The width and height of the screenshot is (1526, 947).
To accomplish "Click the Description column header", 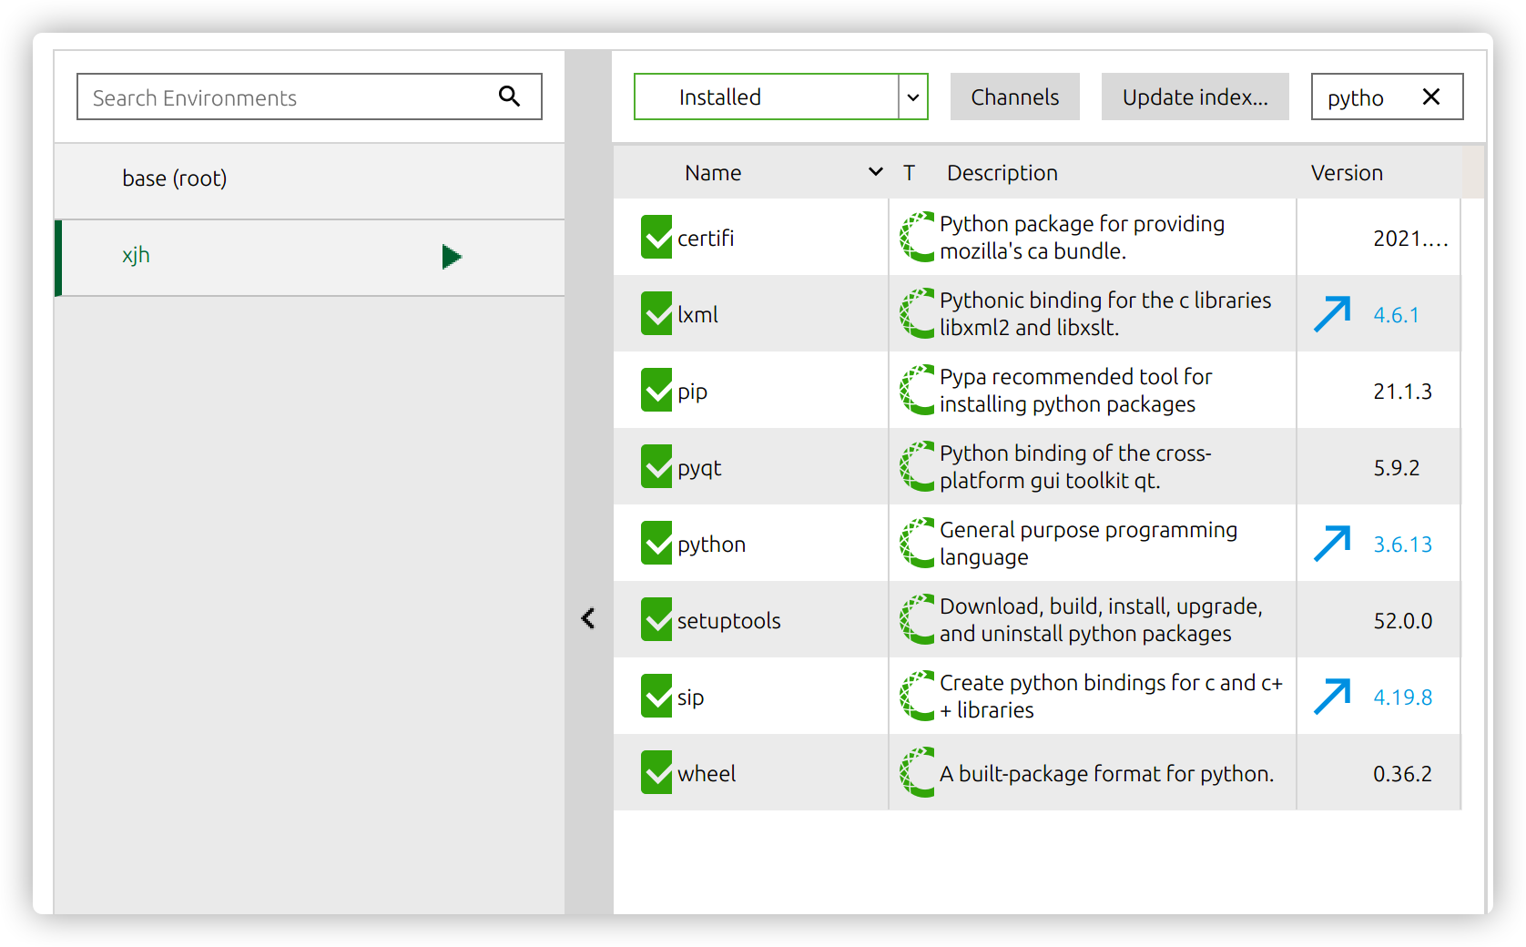I will coord(1002,173).
